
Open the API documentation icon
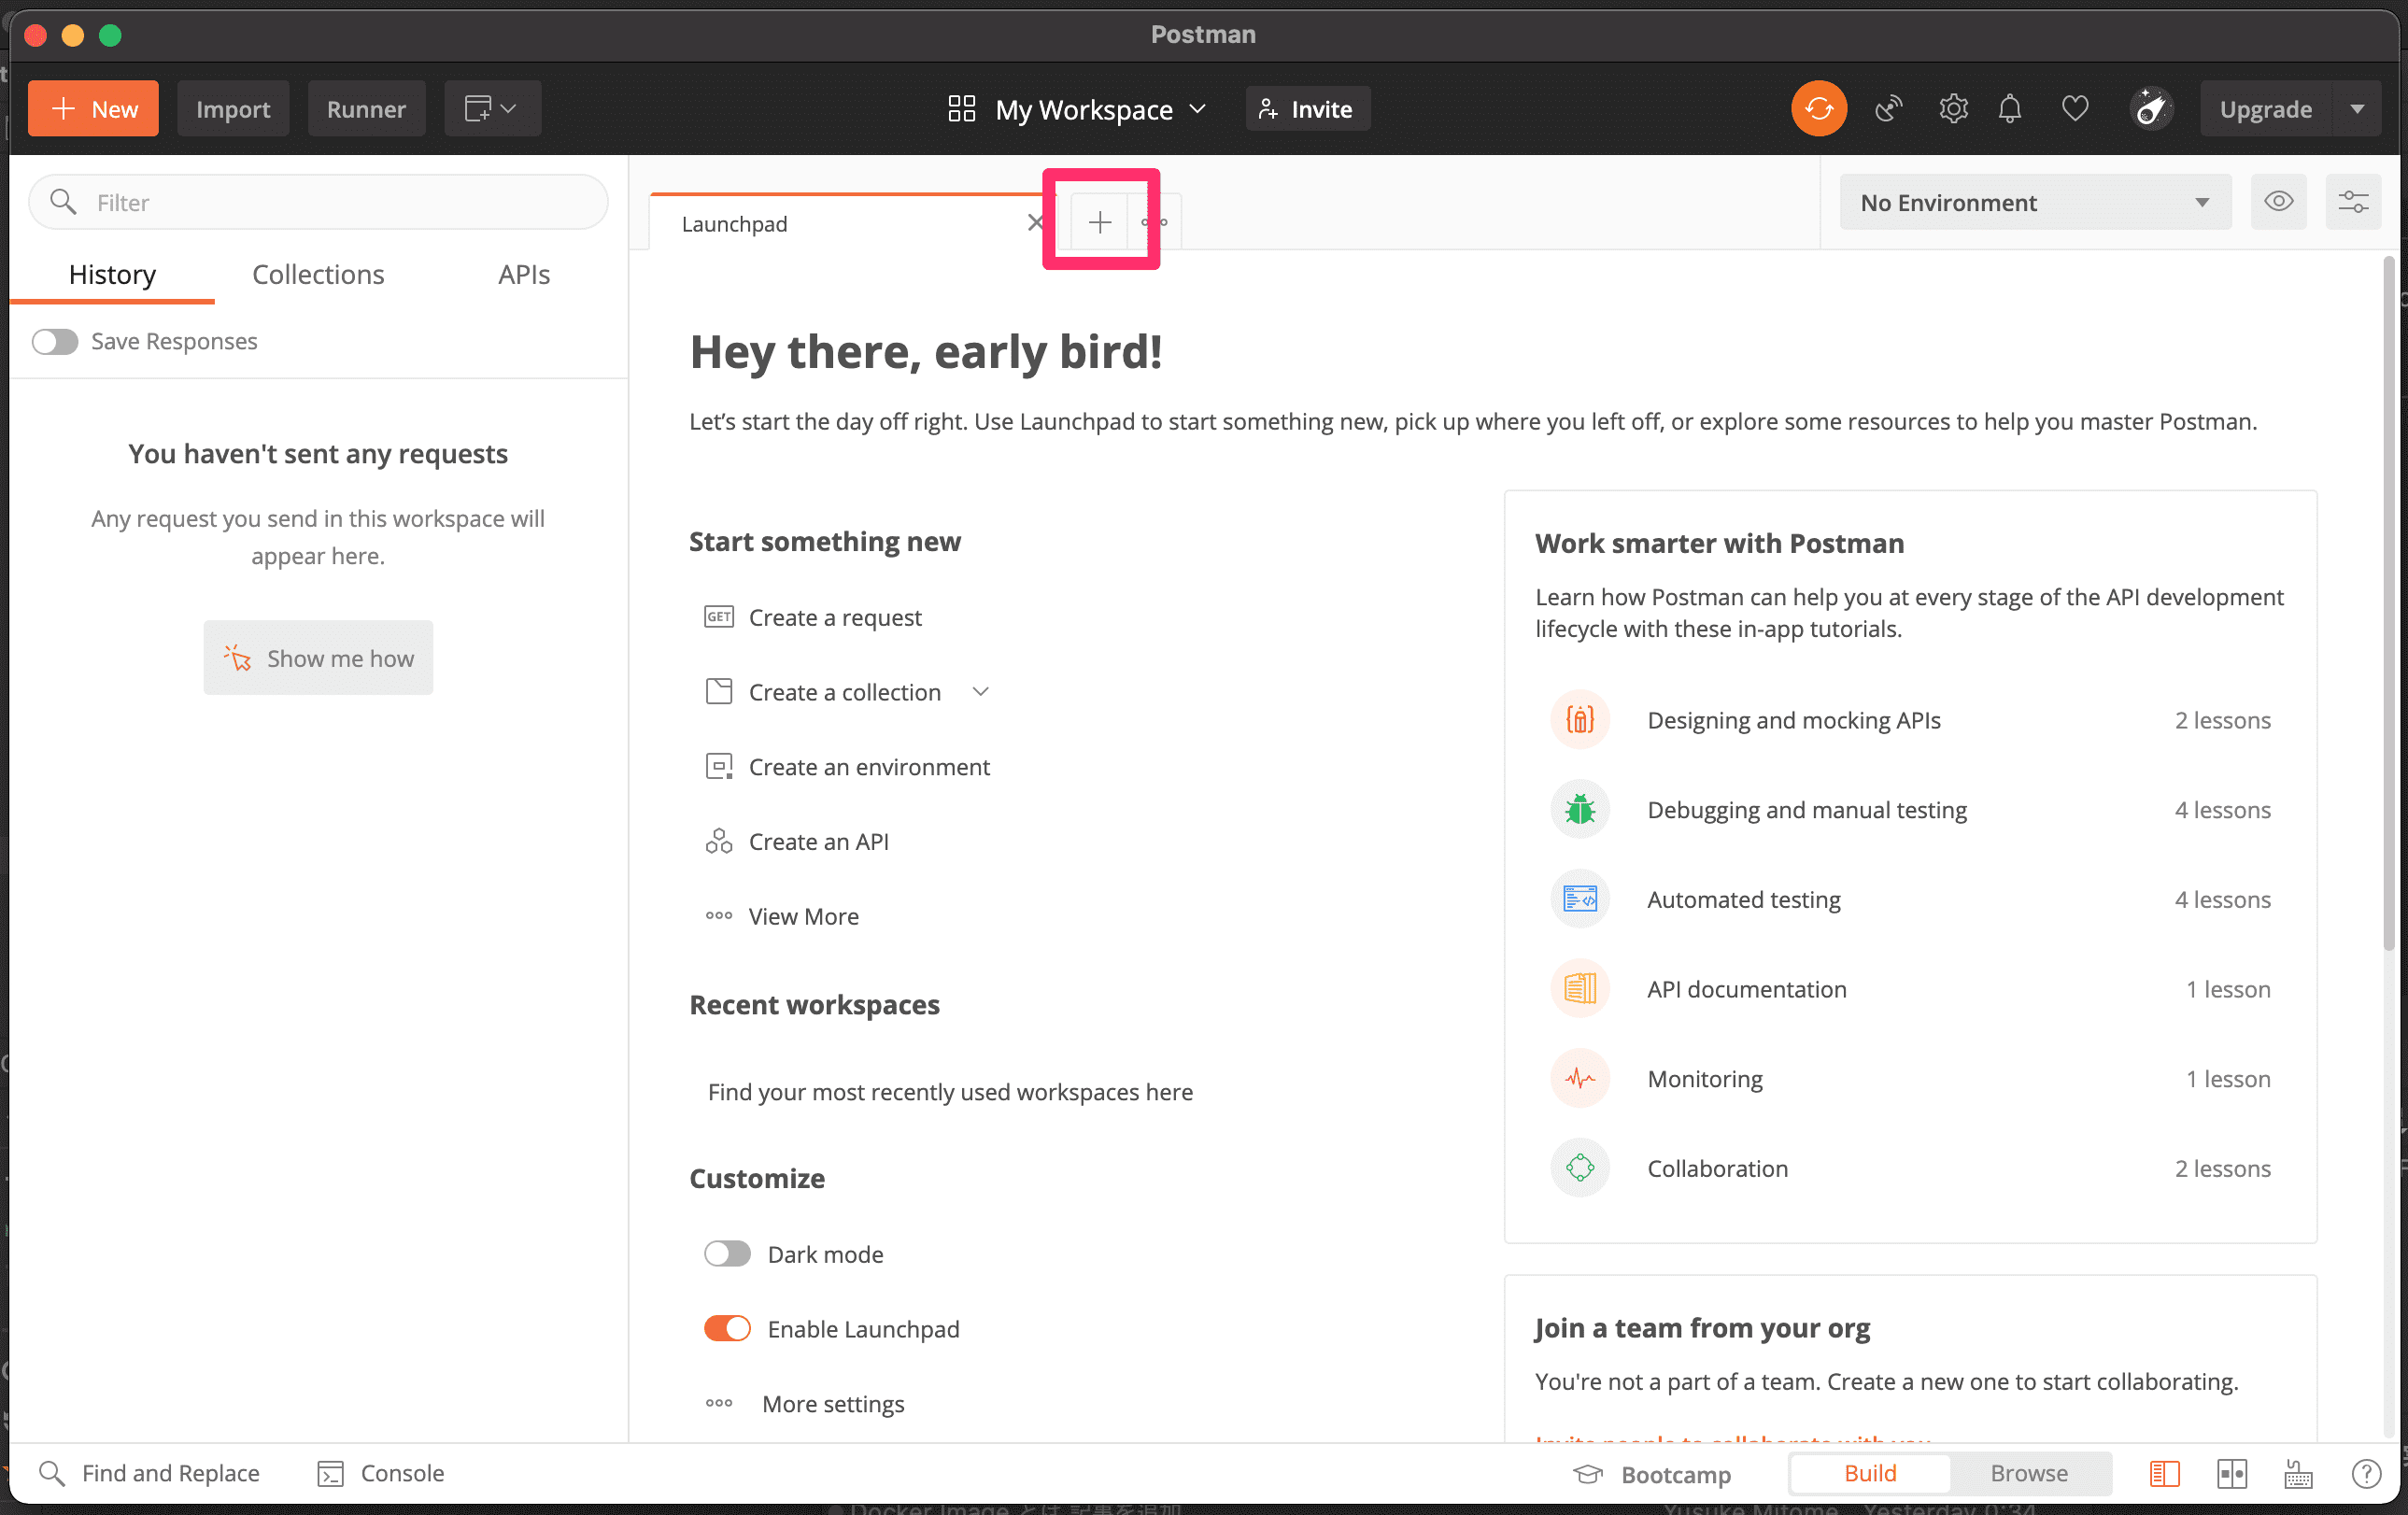[1580, 988]
